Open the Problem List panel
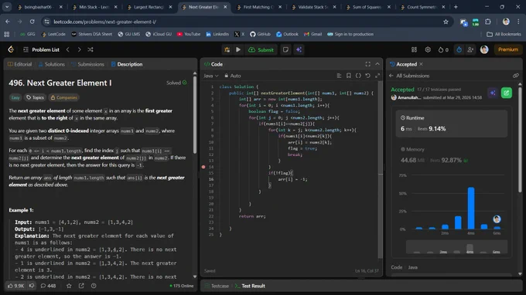The height and width of the screenshot is (295, 526). (41, 49)
